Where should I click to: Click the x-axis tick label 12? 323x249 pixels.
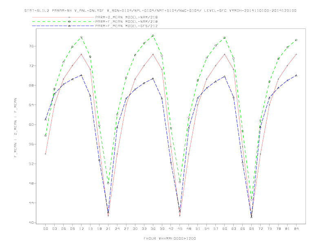(x=82, y=229)
